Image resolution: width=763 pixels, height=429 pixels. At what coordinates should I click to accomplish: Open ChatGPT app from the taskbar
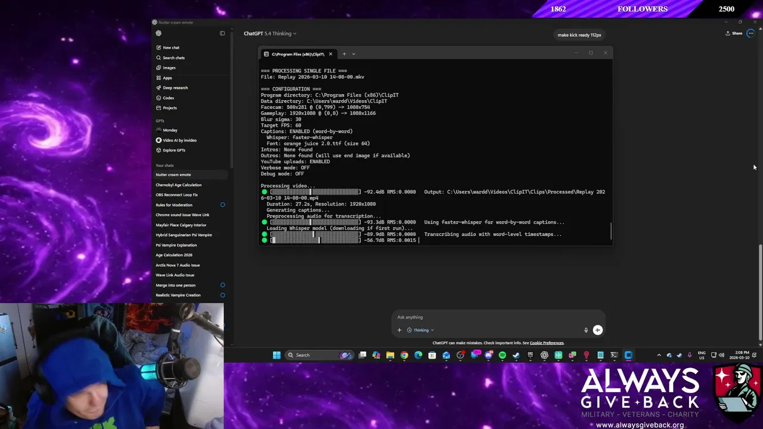coord(544,355)
